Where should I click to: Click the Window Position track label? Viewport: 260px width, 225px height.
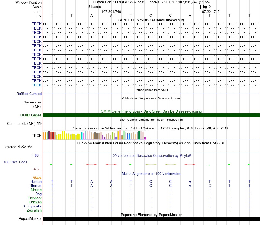[x=28, y=2]
